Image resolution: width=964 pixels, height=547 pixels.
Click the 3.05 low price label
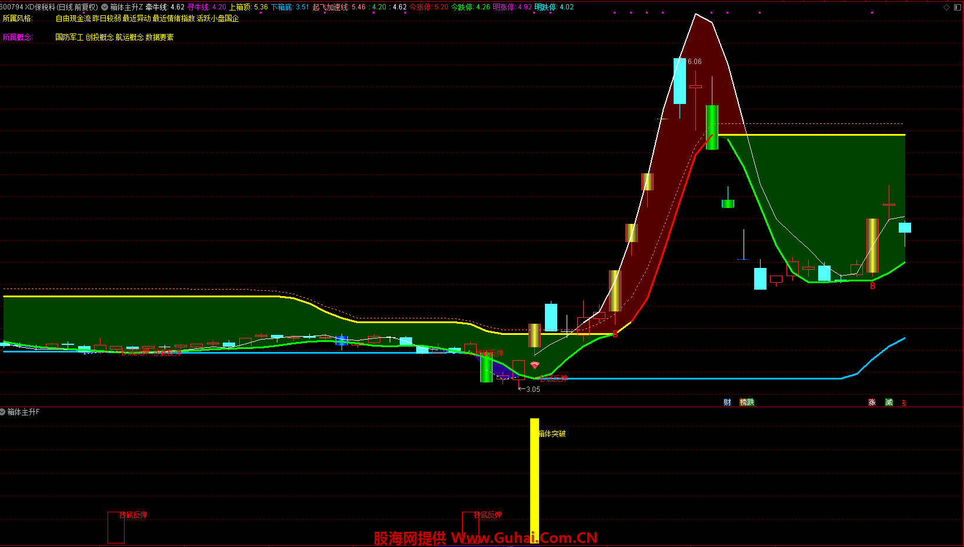(x=533, y=390)
